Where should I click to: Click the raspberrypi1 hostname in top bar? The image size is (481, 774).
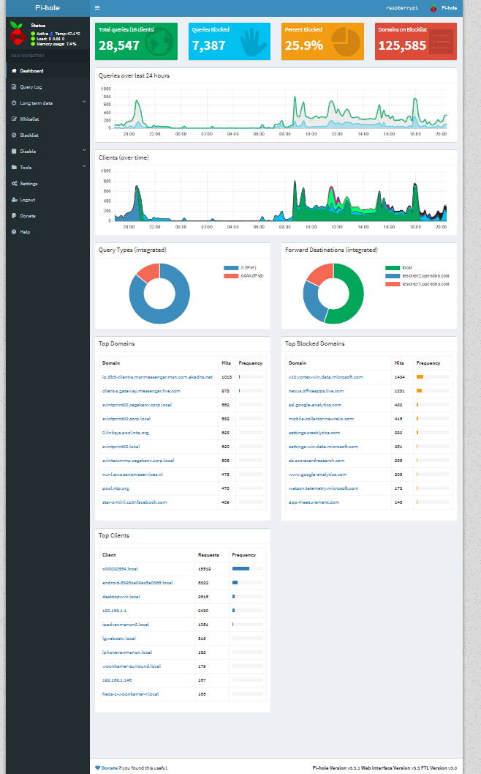(x=401, y=8)
